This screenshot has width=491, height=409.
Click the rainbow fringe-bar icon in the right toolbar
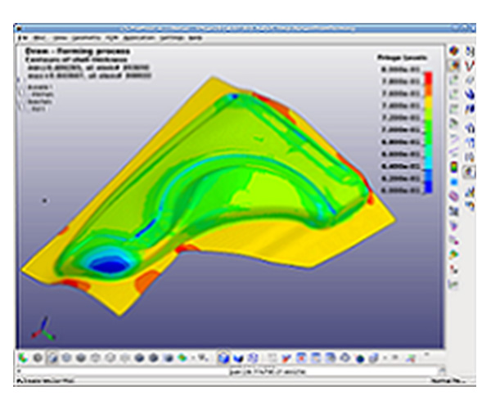click(x=453, y=168)
